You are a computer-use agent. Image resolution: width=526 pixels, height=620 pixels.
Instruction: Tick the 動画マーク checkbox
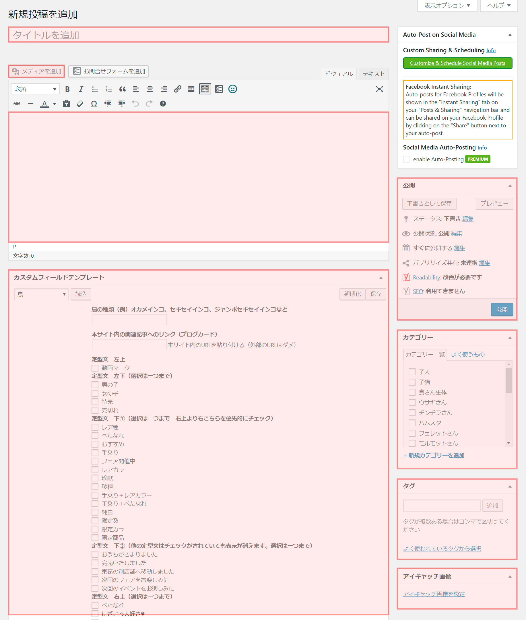[95, 368]
